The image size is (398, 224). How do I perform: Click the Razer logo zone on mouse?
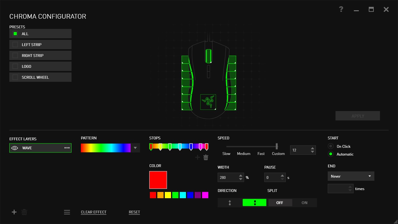[208, 102]
